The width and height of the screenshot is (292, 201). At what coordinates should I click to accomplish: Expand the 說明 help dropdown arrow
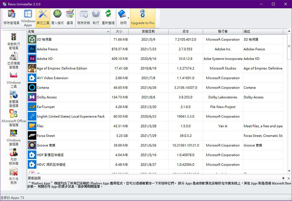(128, 18)
